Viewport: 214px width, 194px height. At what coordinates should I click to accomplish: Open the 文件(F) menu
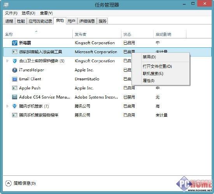[11, 13]
